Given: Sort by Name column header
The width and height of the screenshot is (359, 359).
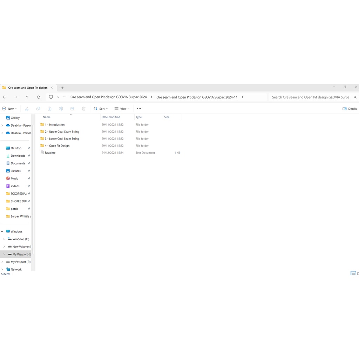Looking at the screenshot, I should tap(47, 117).
